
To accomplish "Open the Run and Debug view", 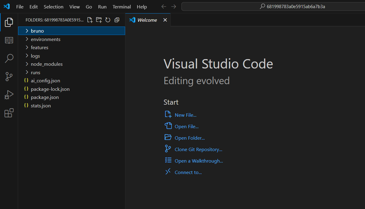I will pos(9,95).
